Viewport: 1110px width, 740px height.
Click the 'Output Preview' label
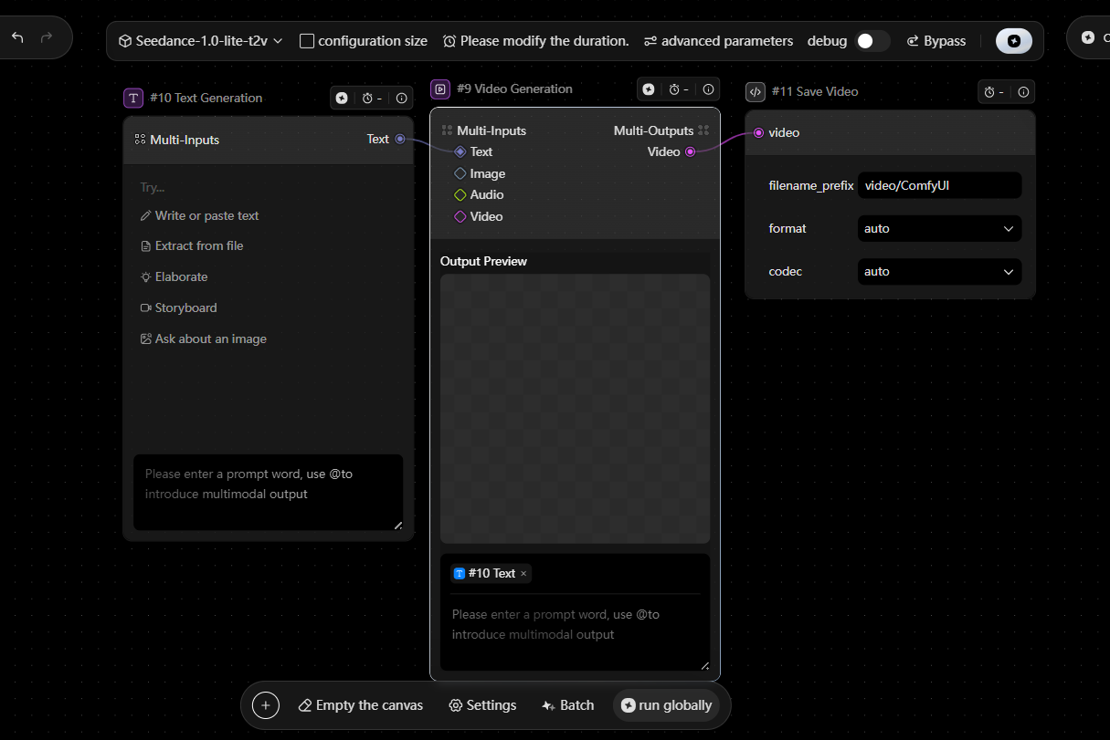click(483, 262)
